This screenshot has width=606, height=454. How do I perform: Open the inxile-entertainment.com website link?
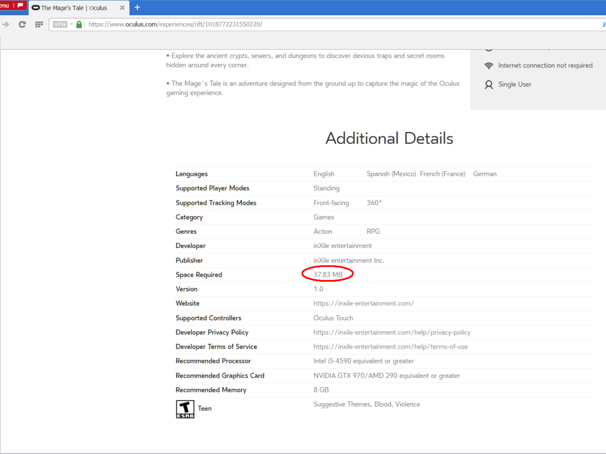[x=363, y=304]
